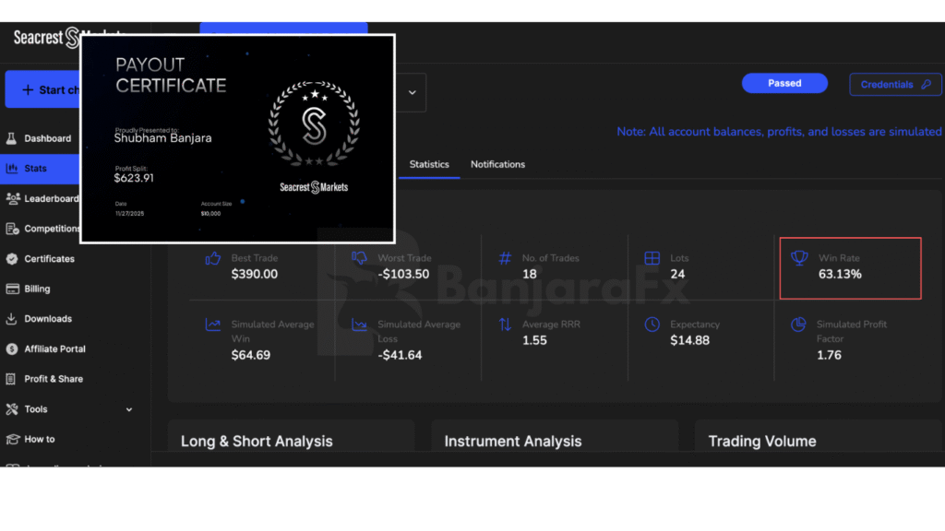Viewport: 945px width, 531px height.
Task: Open Profit & Share in sidebar
Action: pos(53,379)
